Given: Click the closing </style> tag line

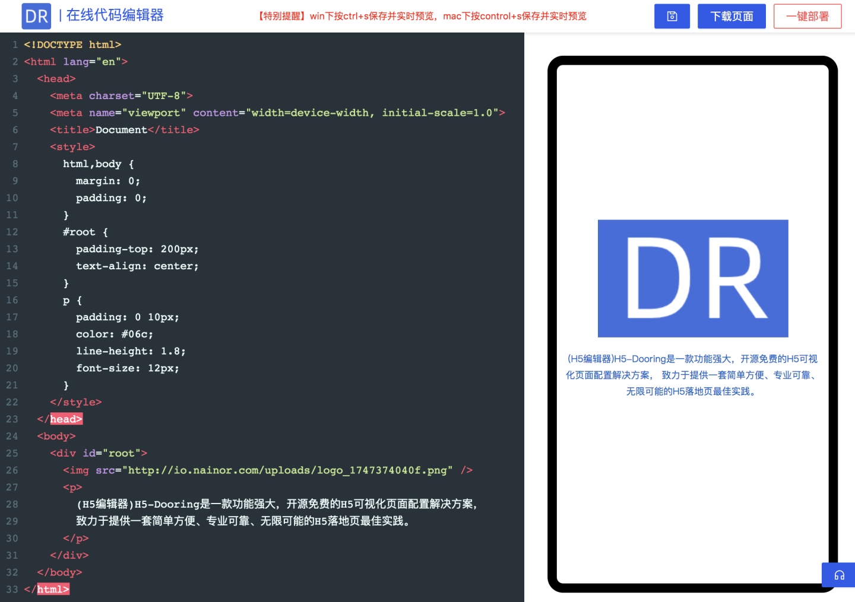Looking at the screenshot, I should pyautogui.click(x=76, y=402).
